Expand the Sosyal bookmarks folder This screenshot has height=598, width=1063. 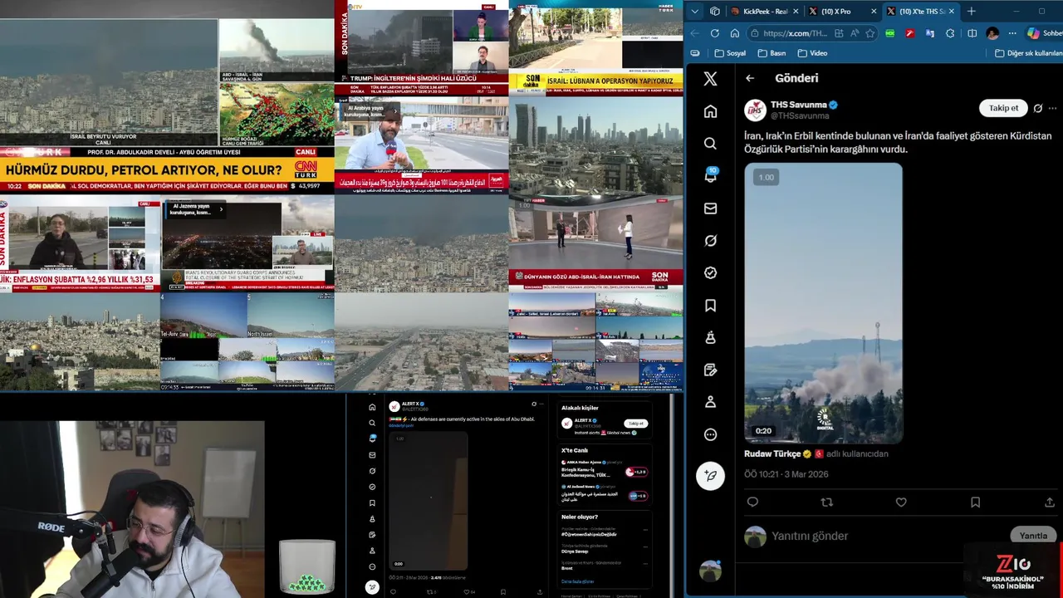[x=730, y=53]
